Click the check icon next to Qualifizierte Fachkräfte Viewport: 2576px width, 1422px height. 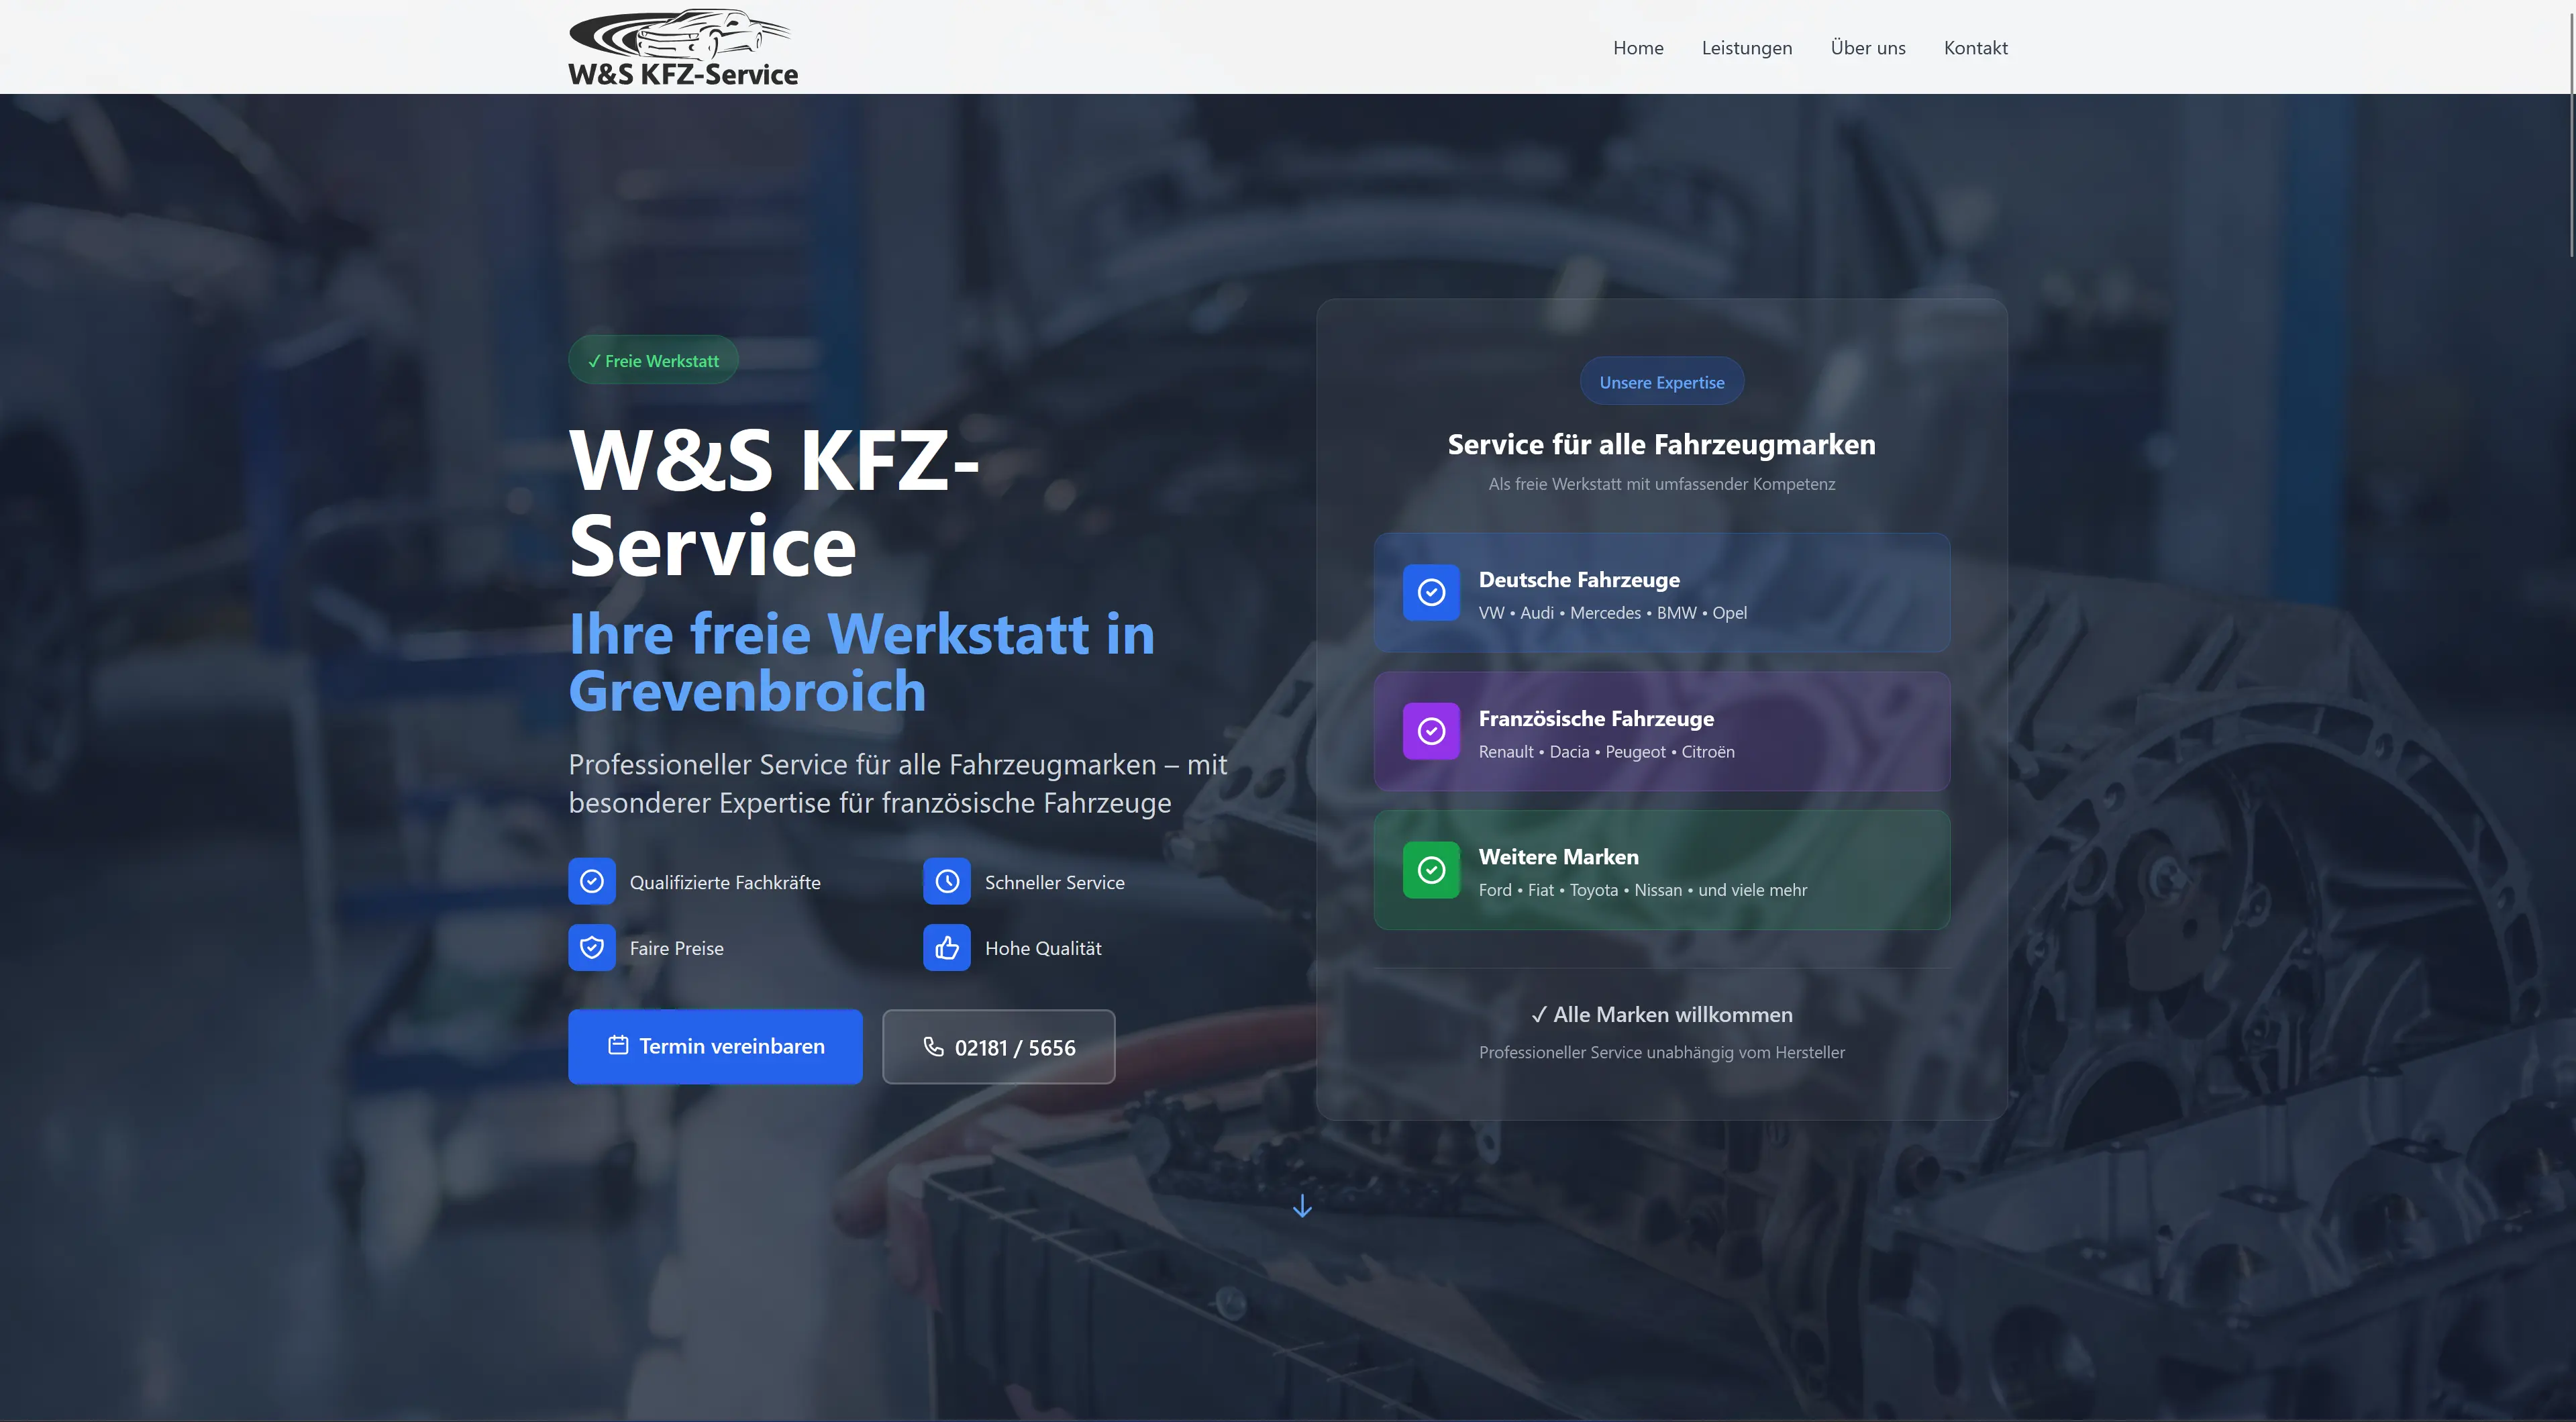click(592, 881)
